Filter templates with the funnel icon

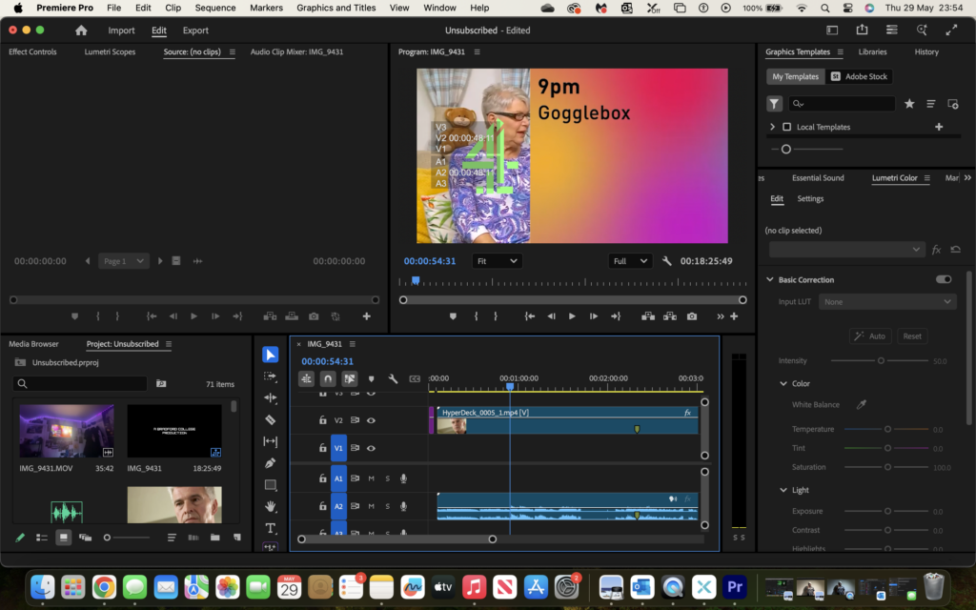[x=774, y=104]
